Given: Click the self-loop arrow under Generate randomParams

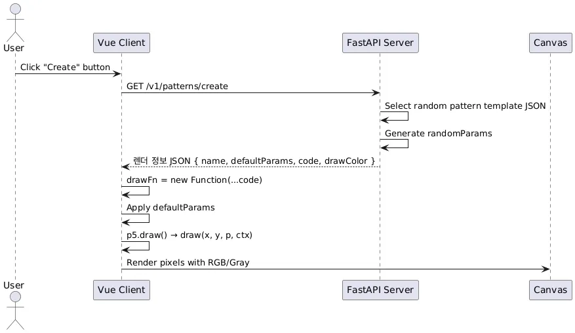Looking at the screenshot, I should pos(394,144).
